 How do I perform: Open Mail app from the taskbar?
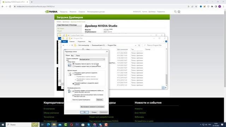click(x=60, y=125)
